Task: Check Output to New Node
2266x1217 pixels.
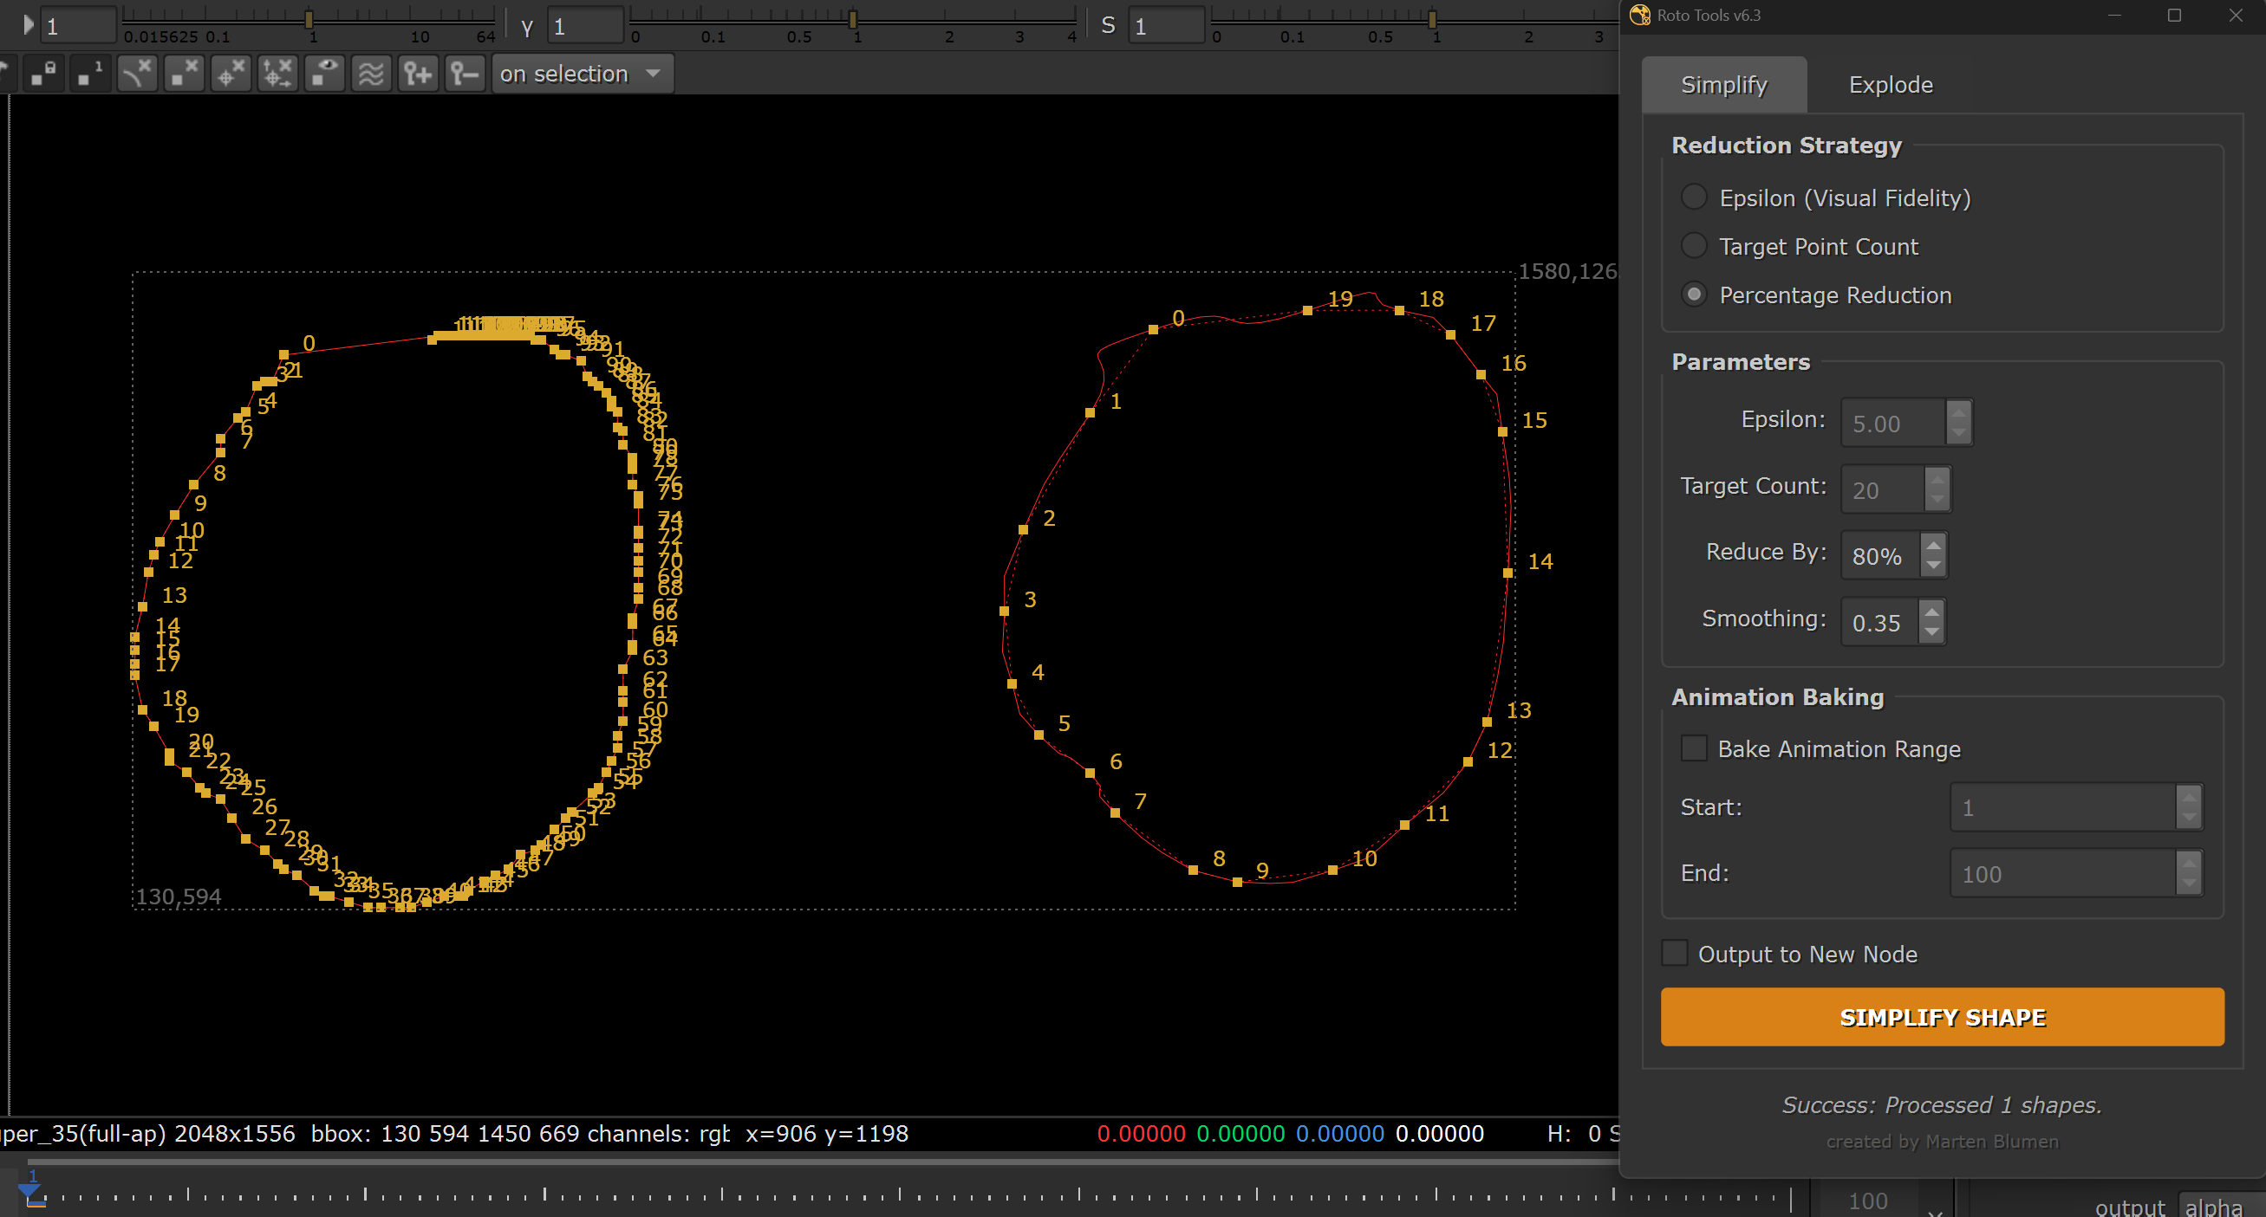Action: point(1674,953)
